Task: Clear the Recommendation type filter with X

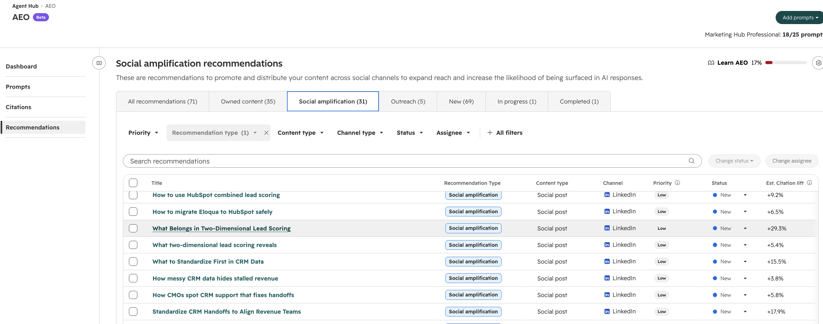Action: point(266,133)
